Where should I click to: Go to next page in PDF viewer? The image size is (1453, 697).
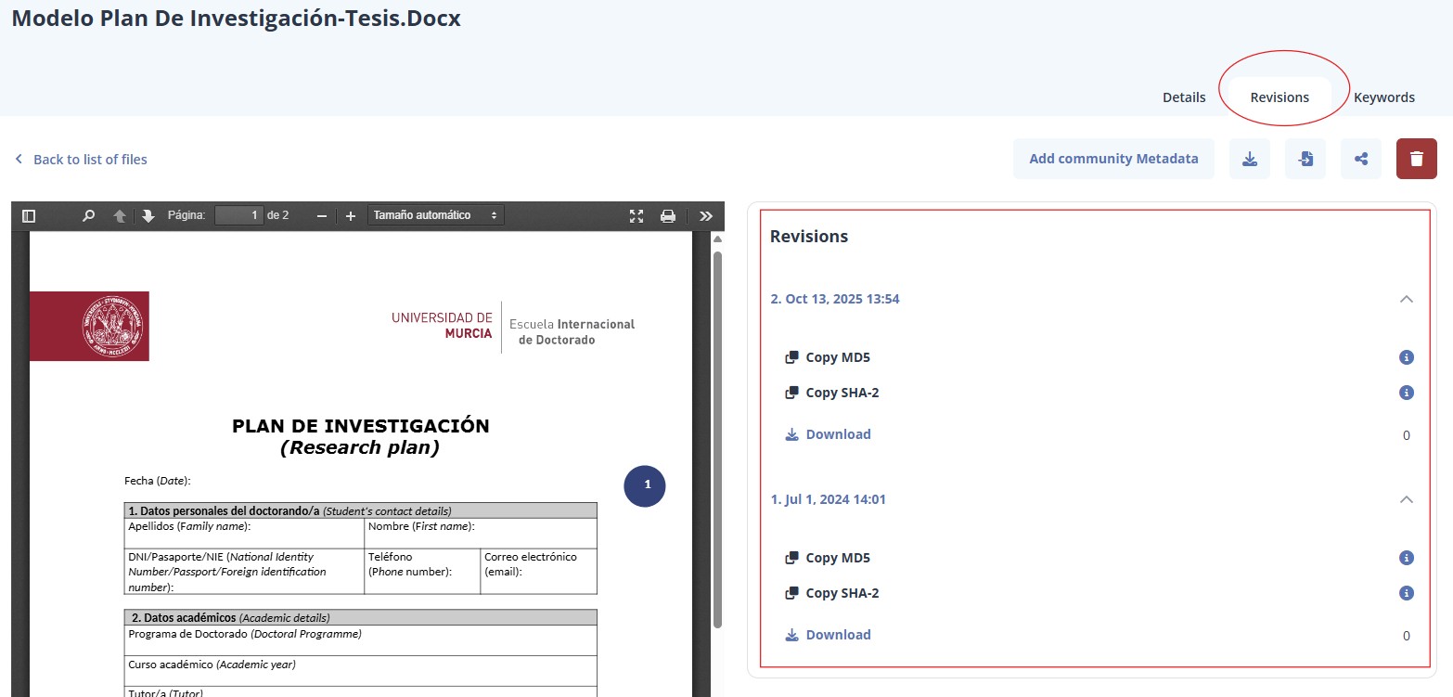(x=148, y=216)
